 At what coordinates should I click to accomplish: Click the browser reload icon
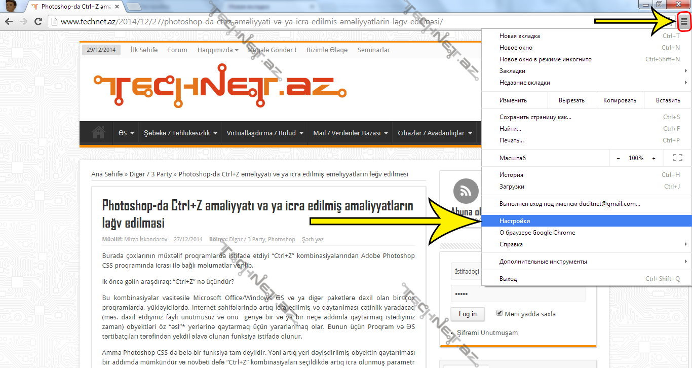point(38,22)
